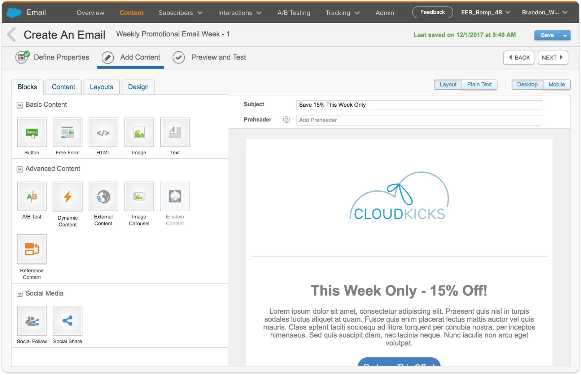Switch to the Content tab in panel
Screen dimensions: 581x375
pos(64,87)
